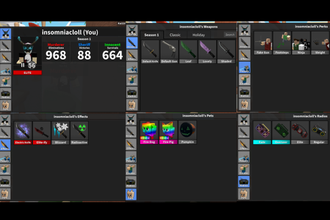The image size is (330, 220).
Task: Click highlighted Weapons sidebar icon in the Weapons panel
Action: [132, 43]
